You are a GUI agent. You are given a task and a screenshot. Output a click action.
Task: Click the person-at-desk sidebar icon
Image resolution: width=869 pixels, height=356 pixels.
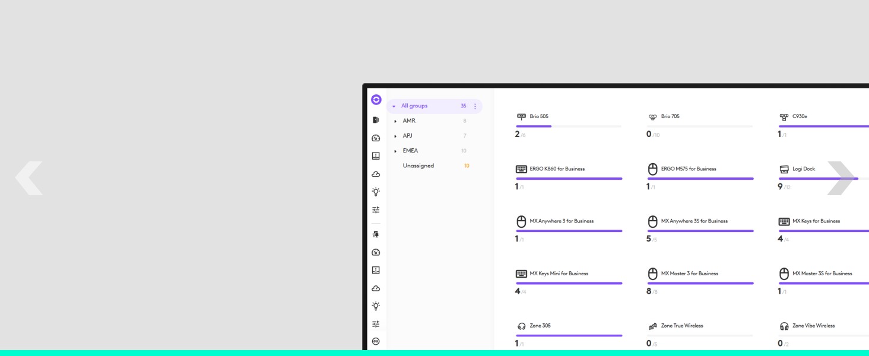(x=376, y=234)
